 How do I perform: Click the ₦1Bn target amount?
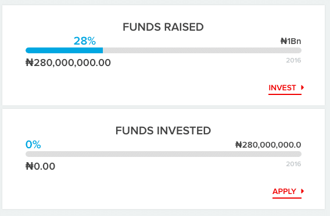(290, 41)
